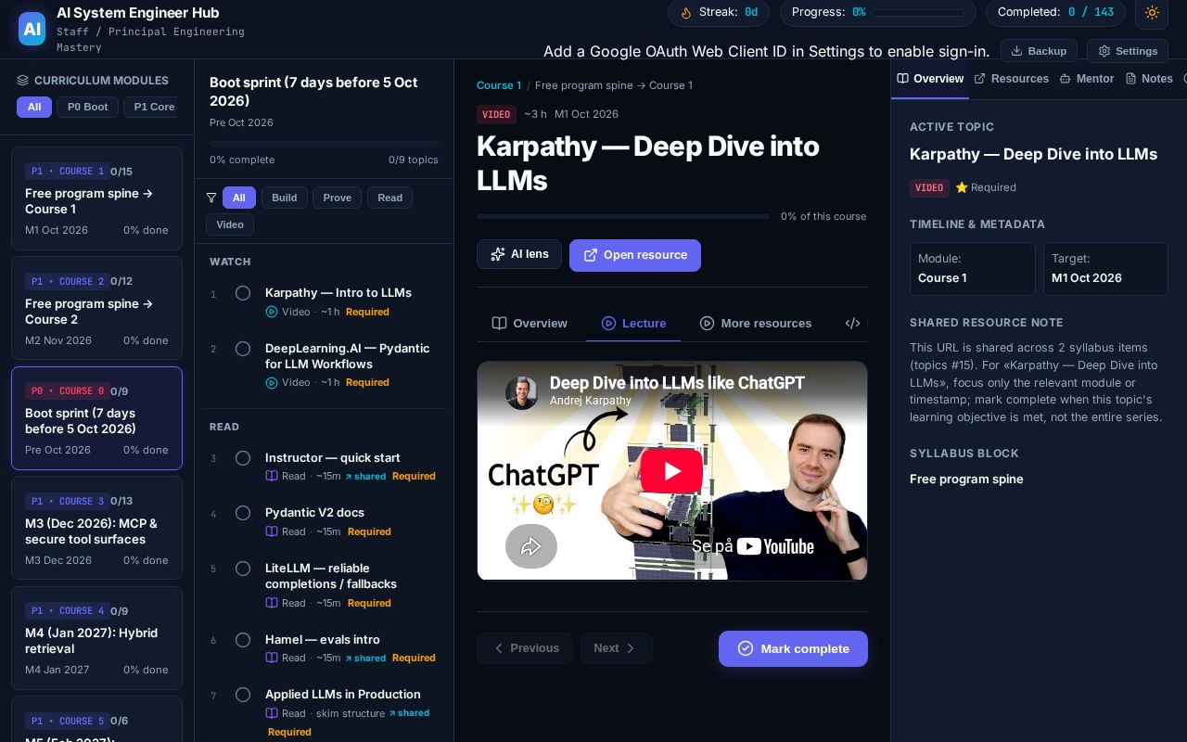Viewport: 1187px width, 742px height.
Task: Click book icon next to Pydantic V2 docs Read
Action: [x=272, y=531]
